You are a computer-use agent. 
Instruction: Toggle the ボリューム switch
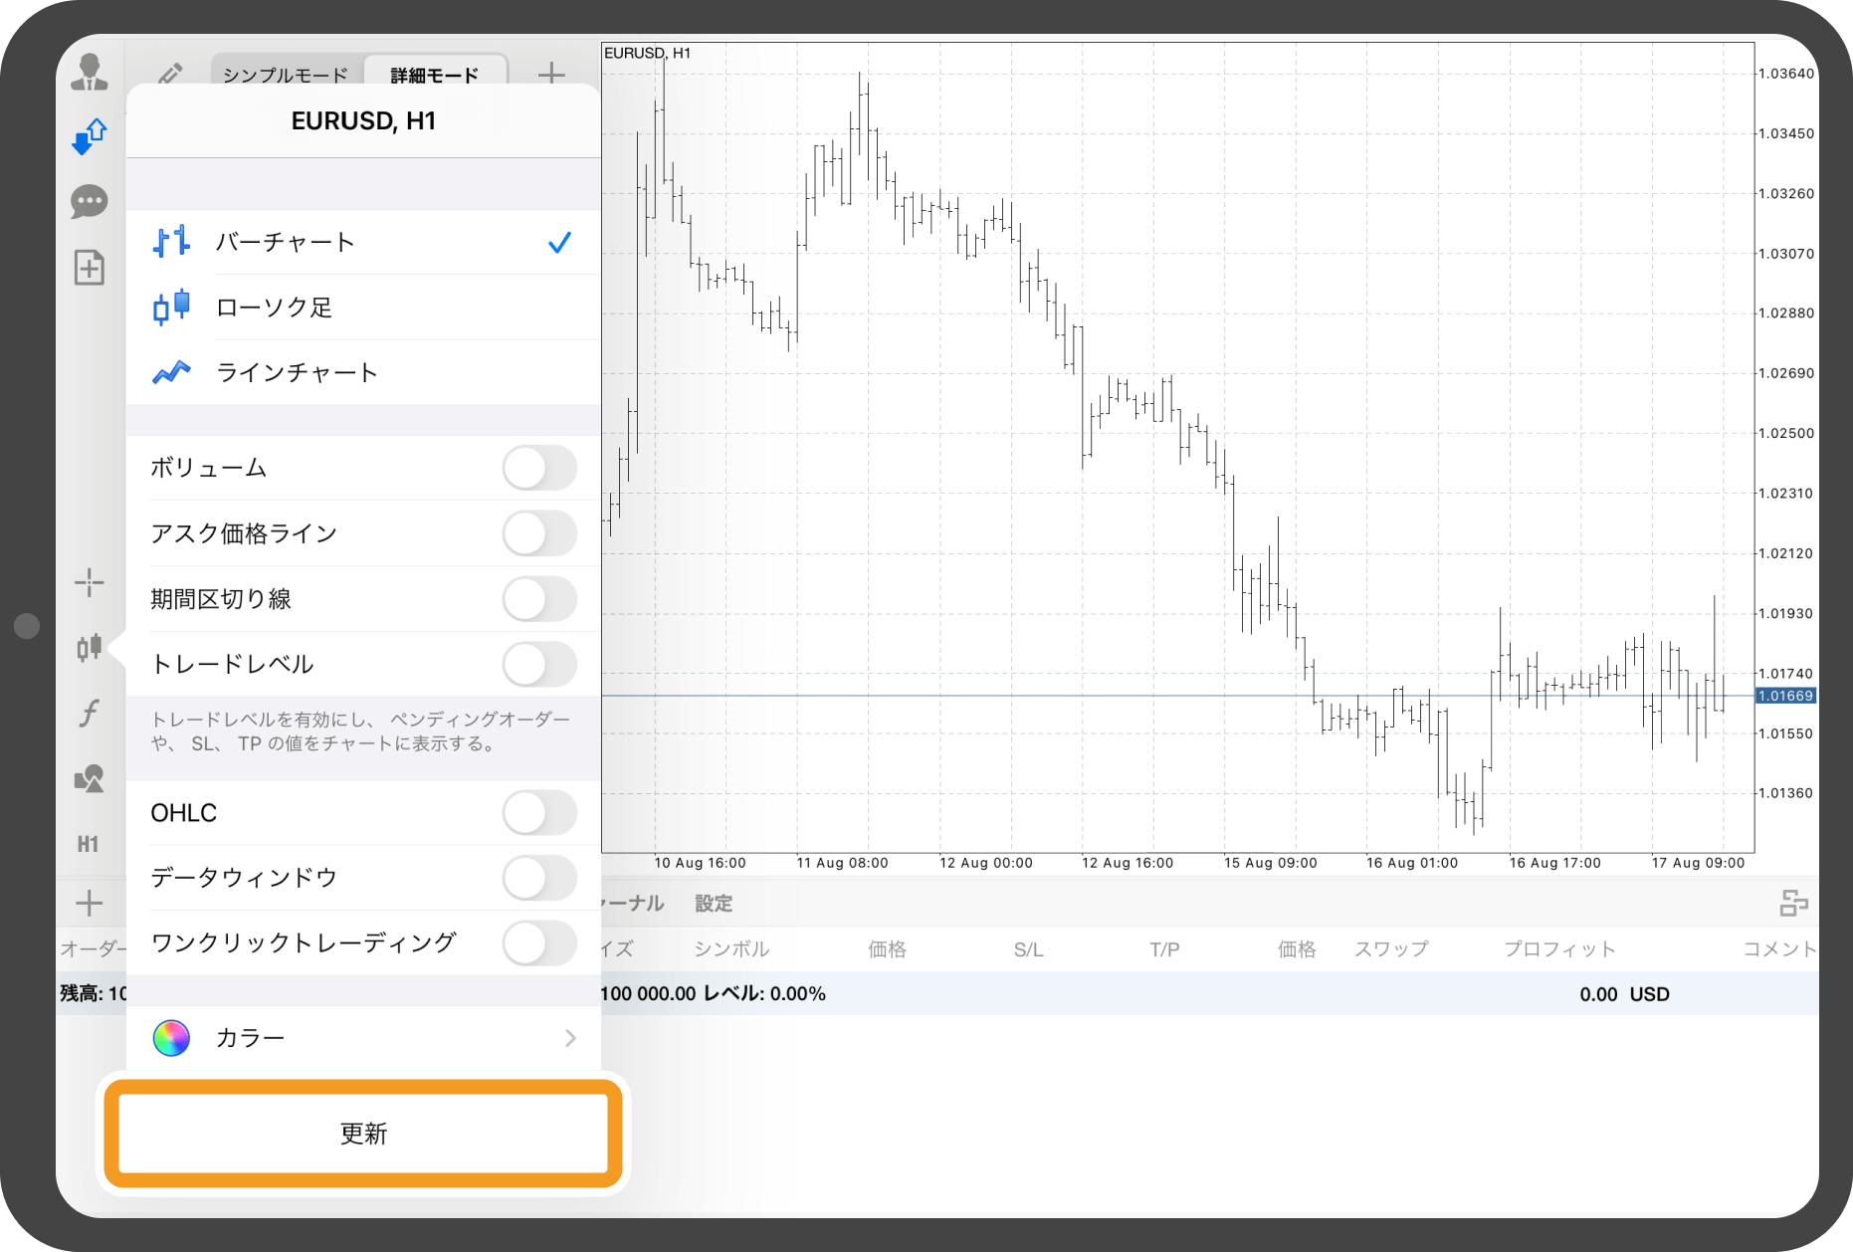pos(539,468)
